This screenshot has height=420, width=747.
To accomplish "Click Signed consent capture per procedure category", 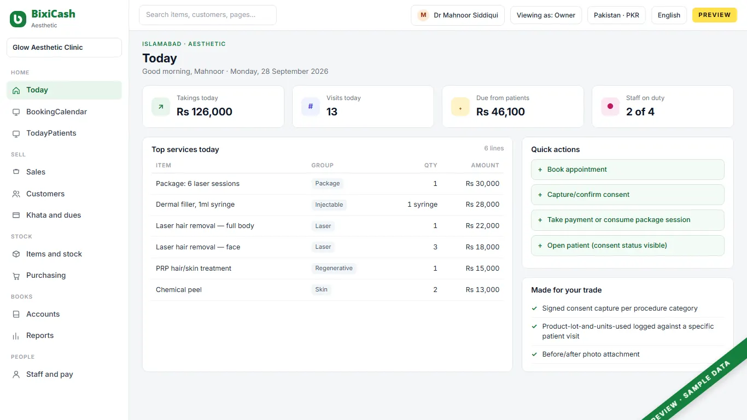I will (620, 308).
